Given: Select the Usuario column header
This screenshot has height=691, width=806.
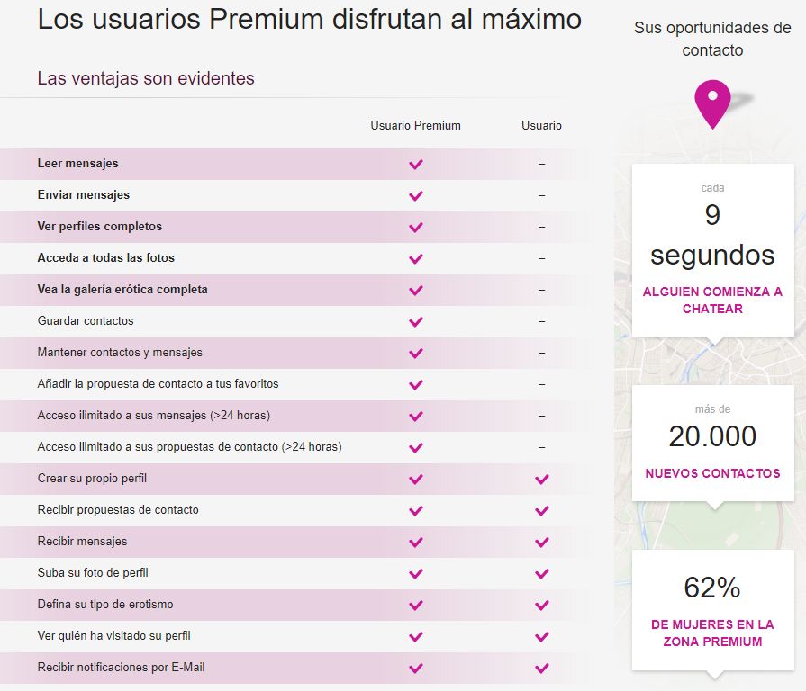Looking at the screenshot, I should point(541,125).
